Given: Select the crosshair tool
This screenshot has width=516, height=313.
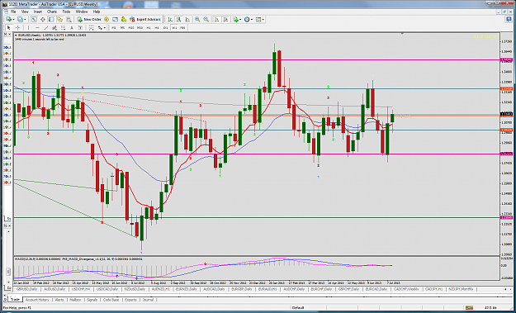Looking at the screenshot, I should point(17,27).
